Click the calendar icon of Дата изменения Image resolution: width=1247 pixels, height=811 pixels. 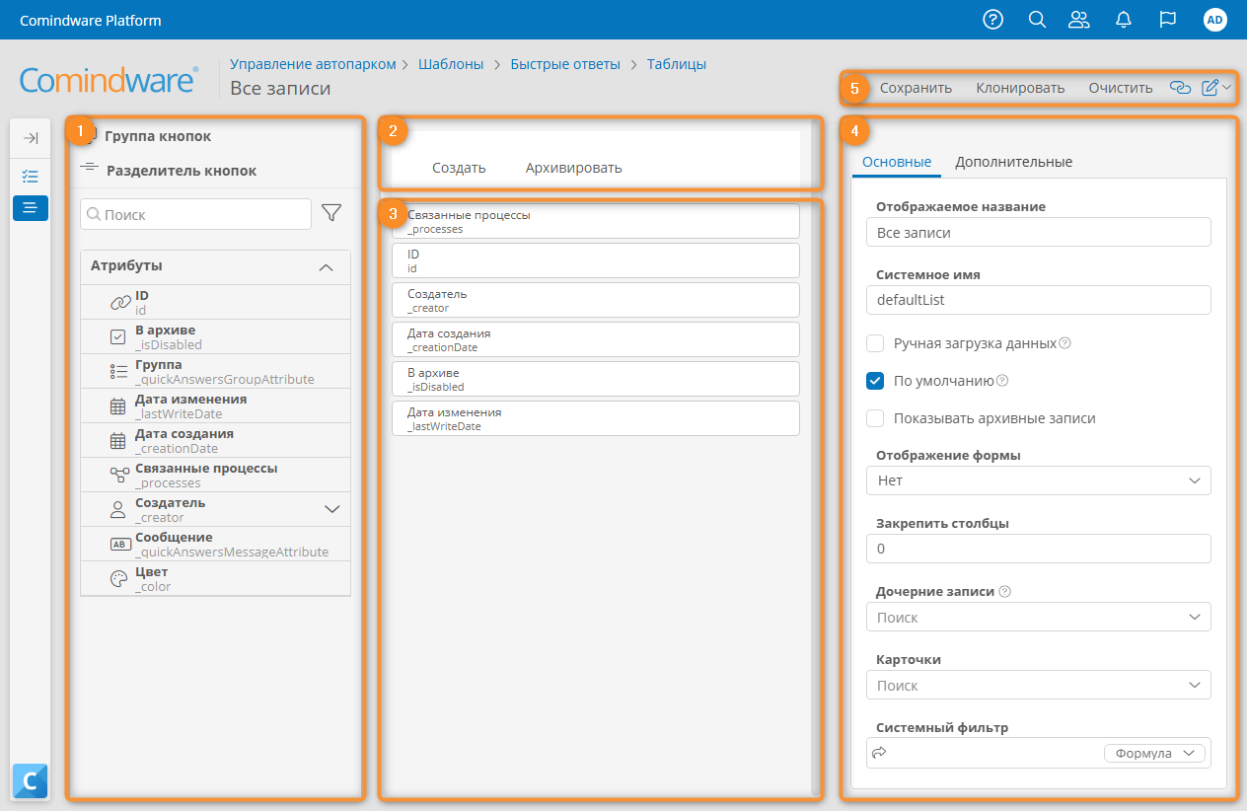pyautogui.click(x=118, y=406)
